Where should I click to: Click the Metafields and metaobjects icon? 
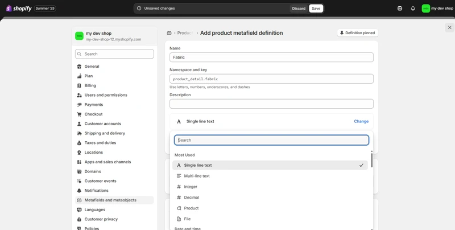pos(79,200)
